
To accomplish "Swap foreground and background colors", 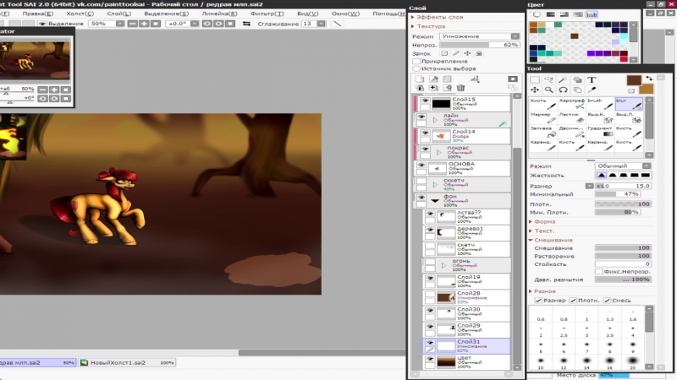I will tap(649, 78).
